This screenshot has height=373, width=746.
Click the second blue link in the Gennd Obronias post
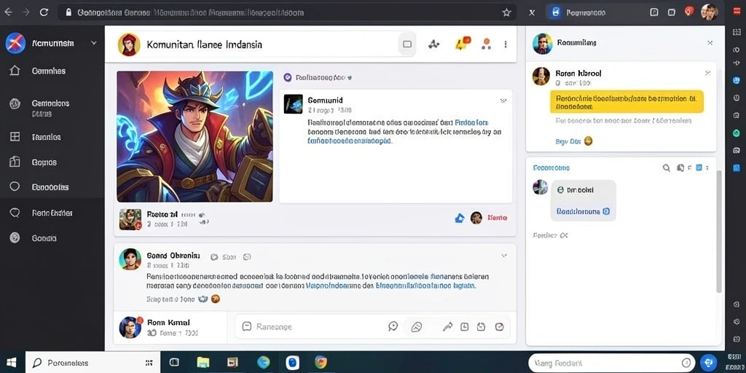pos(425,286)
